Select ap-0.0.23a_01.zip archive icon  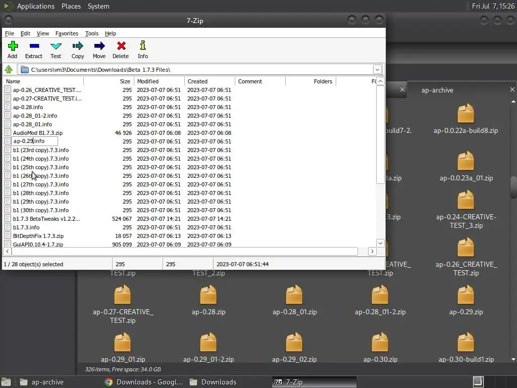tap(466, 161)
